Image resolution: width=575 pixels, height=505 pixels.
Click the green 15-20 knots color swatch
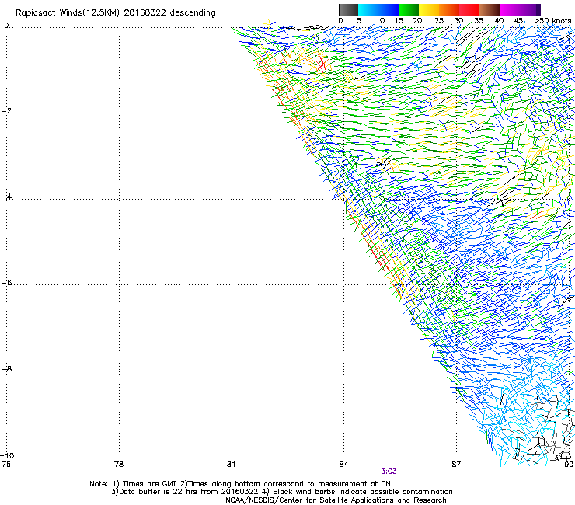pyautogui.click(x=409, y=9)
